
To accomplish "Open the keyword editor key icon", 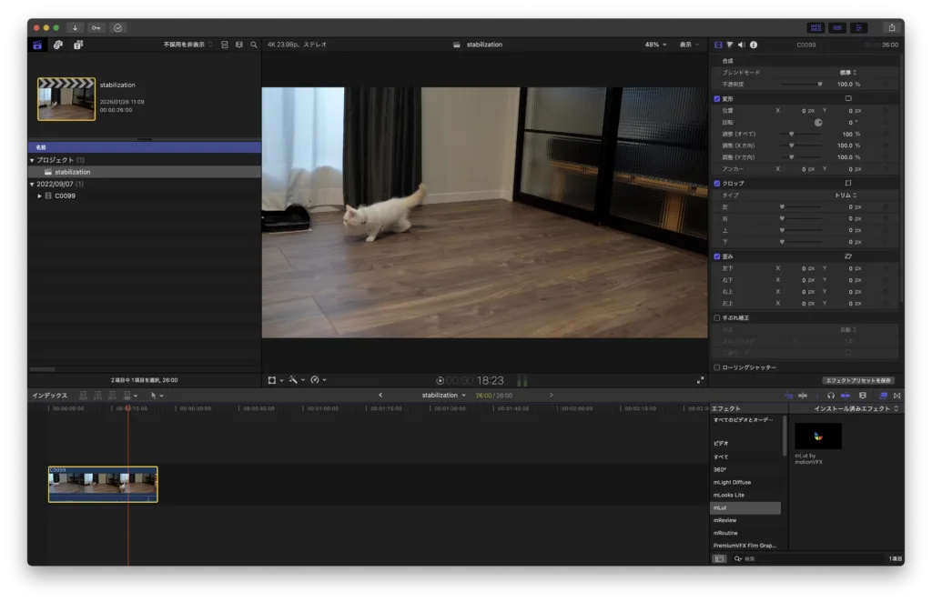I will pos(96,27).
